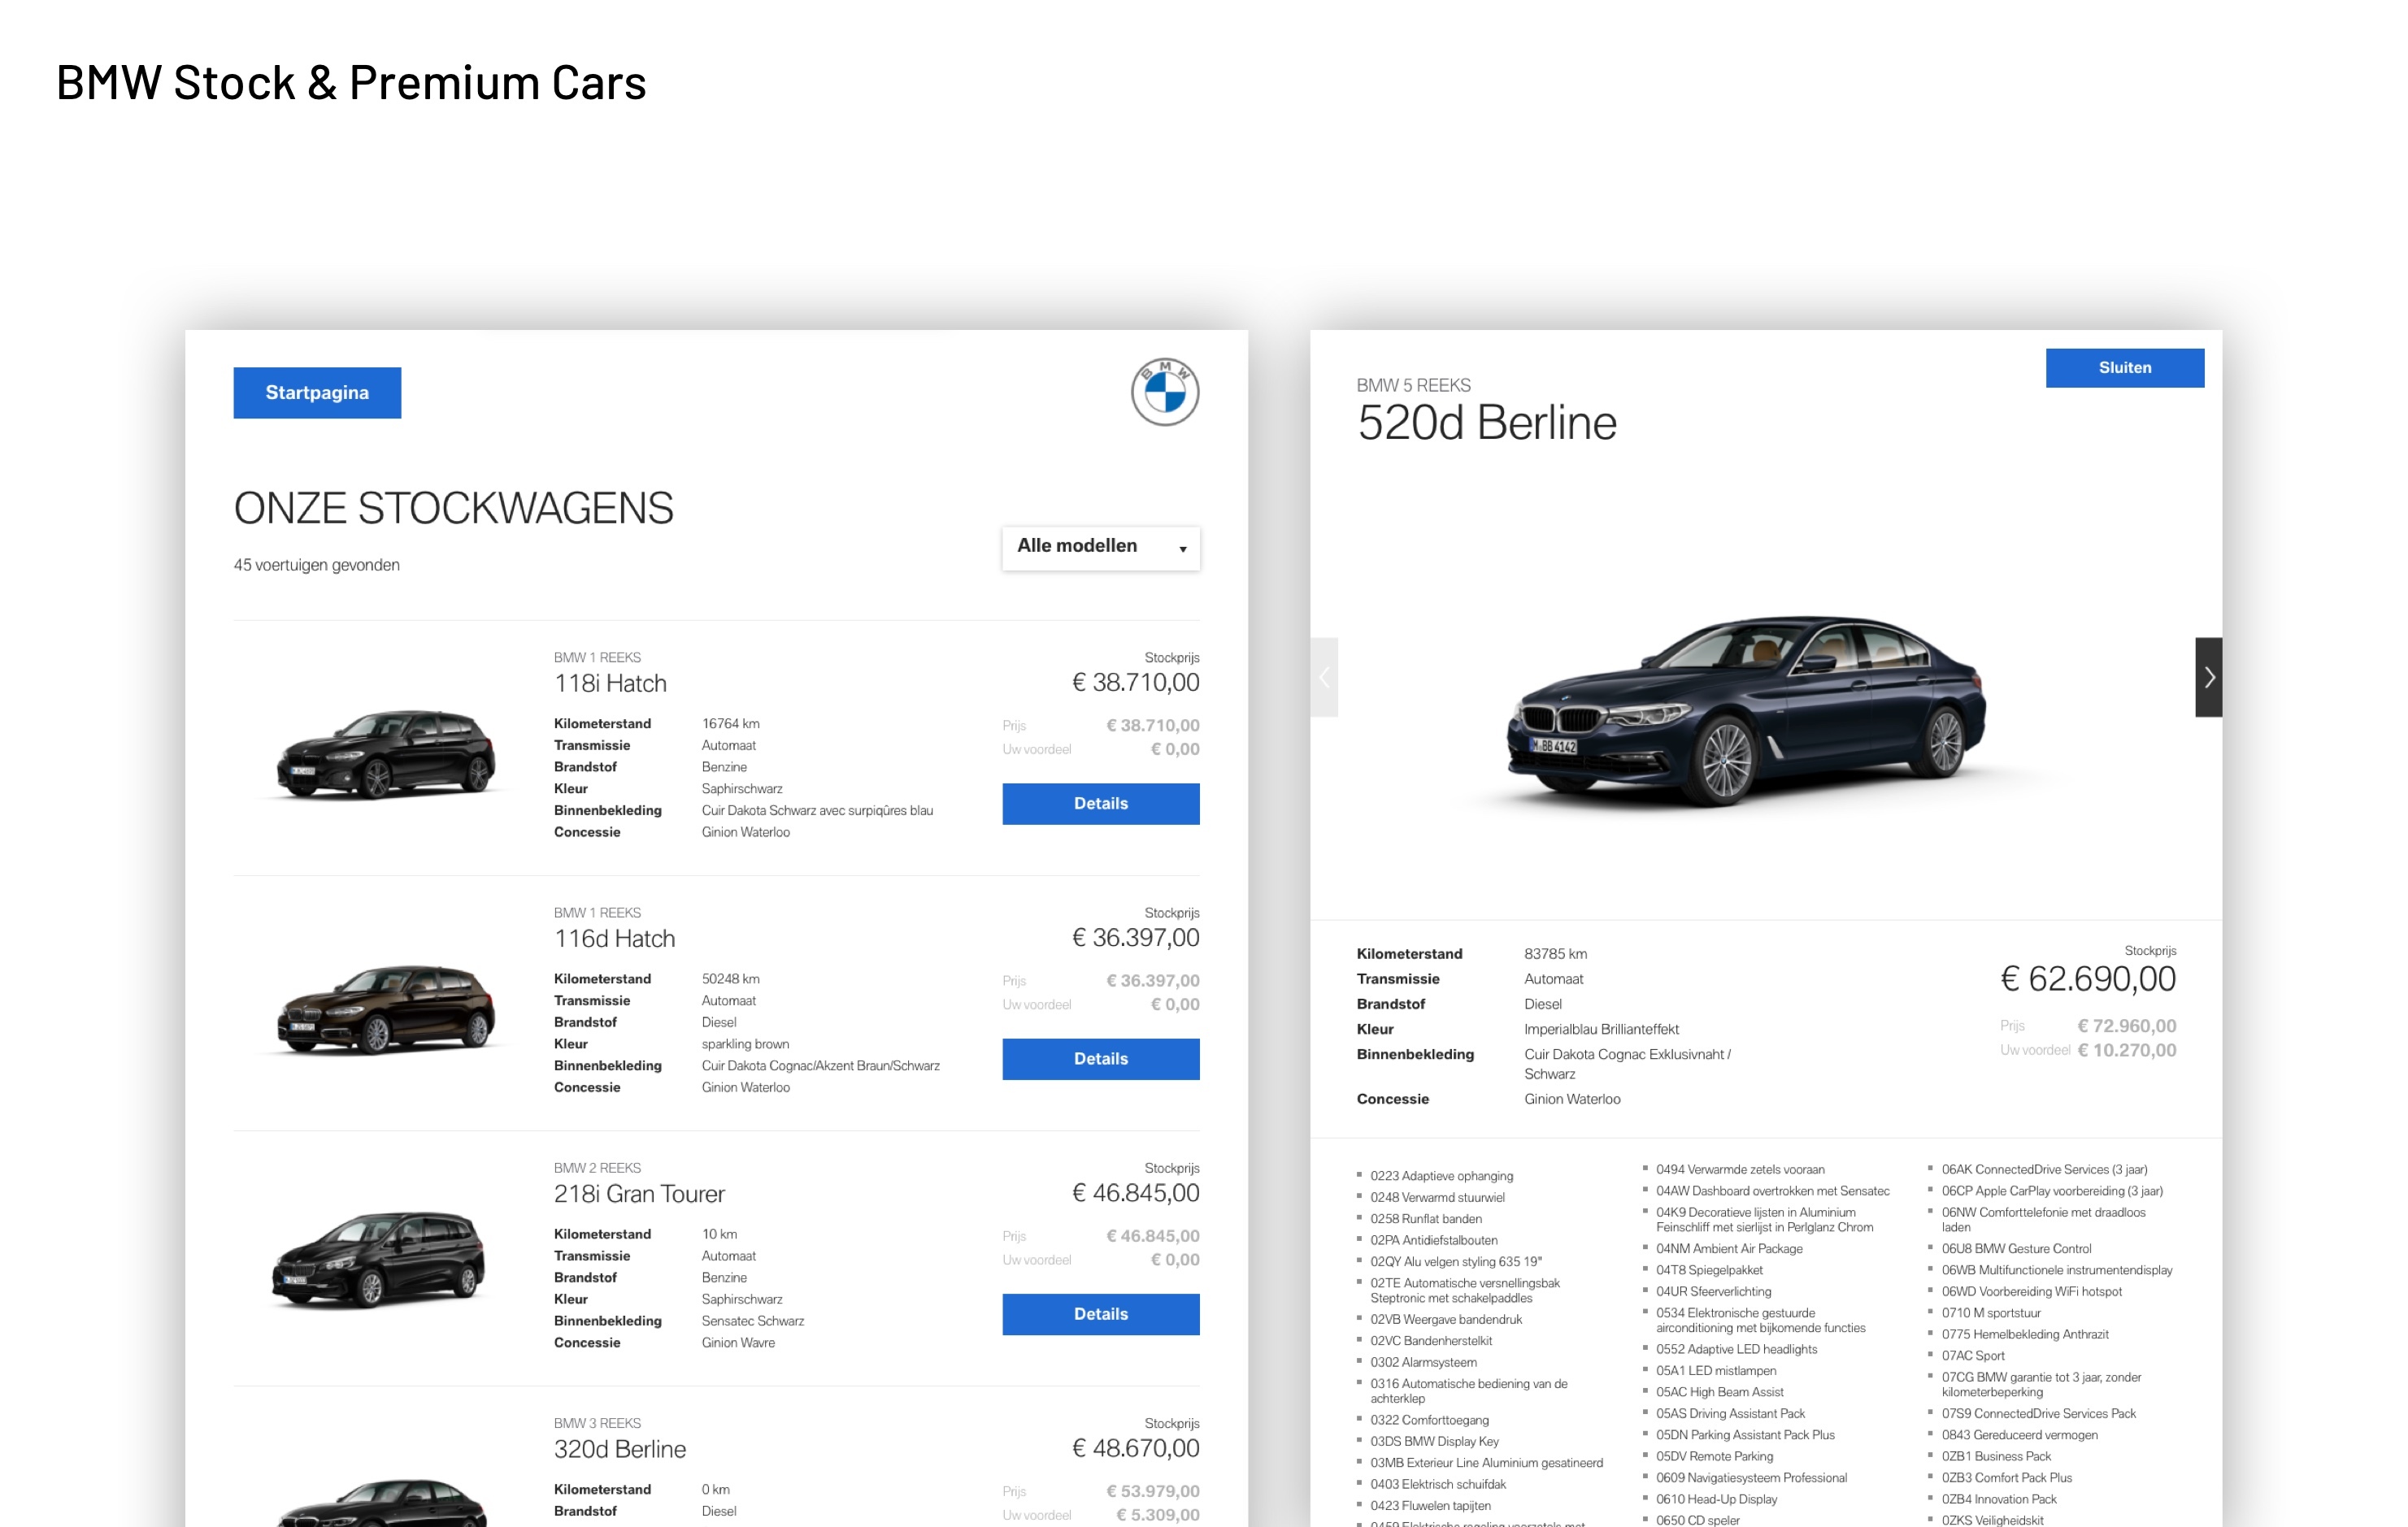Open Details for the 118i Hatch
The width and height of the screenshot is (2408, 1527).
1100,804
